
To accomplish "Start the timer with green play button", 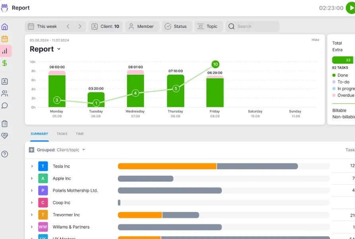I will point(351,8).
